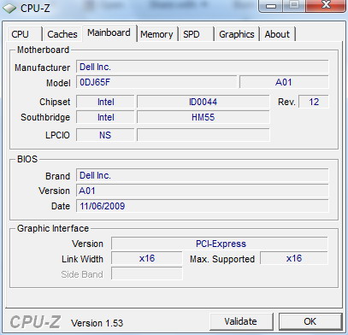The height and width of the screenshot is (335, 348).
Task: Click the Motherboard group heading
Action: pos(43,50)
